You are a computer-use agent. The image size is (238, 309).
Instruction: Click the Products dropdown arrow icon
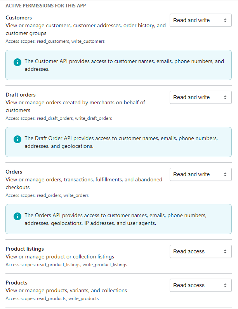pyautogui.click(x=225, y=285)
